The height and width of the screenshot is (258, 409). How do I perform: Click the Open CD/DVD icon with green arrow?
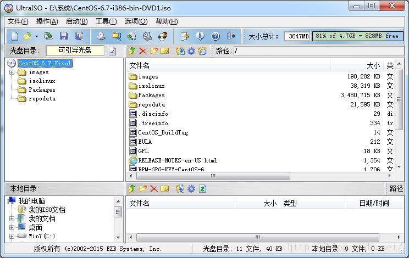48,36
